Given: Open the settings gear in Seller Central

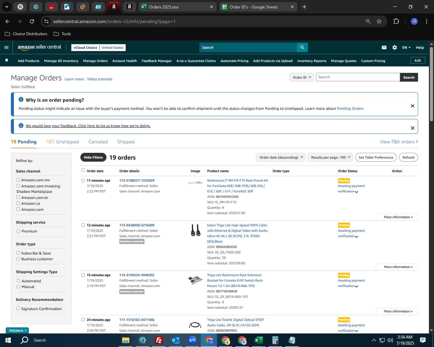Looking at the screenshot, I should (x=395, y=47).
